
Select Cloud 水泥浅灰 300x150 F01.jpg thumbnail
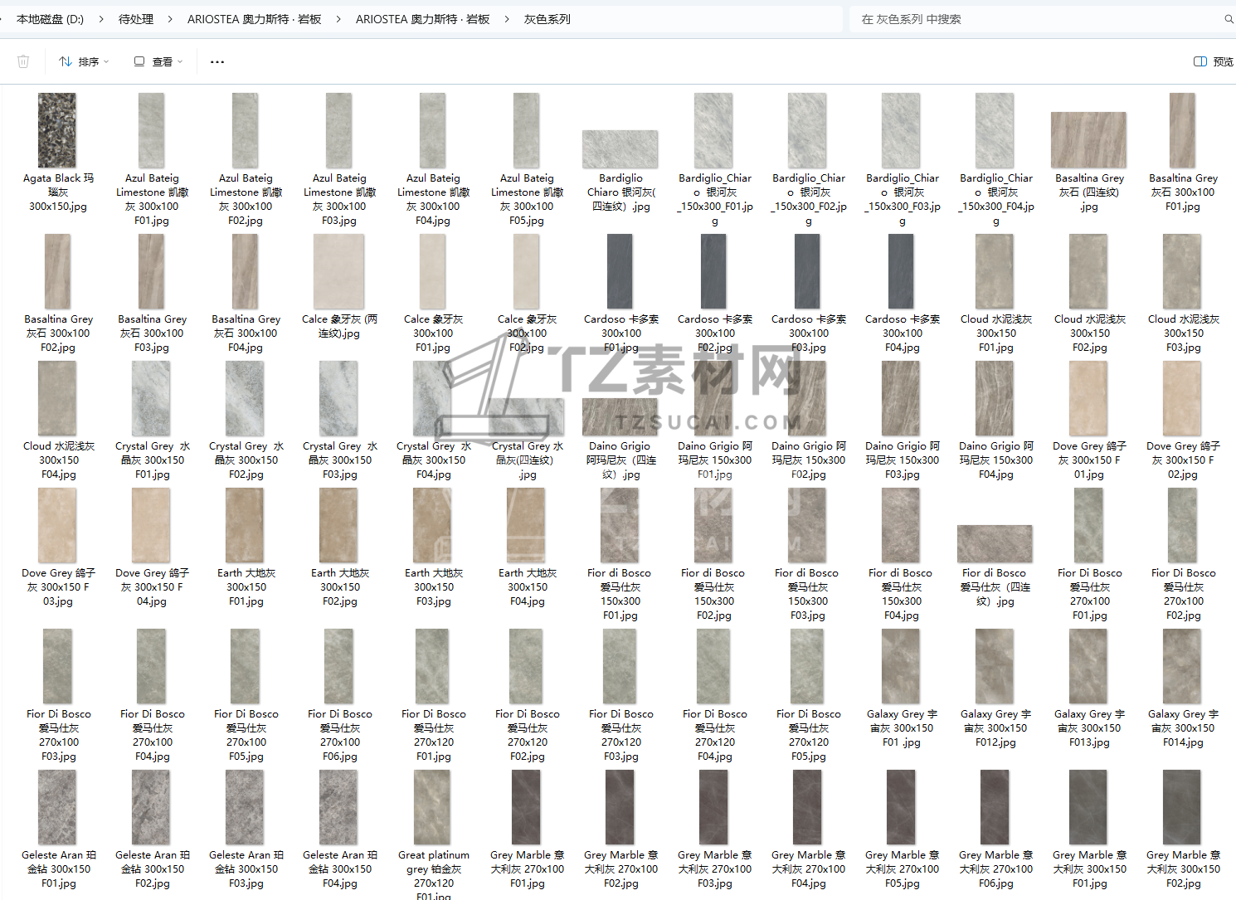(x=995, y=271)
